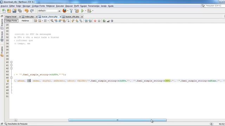The image size is (225, 126).
Task: Toggle the Histórico view button
Action: (x=25, y=21)
